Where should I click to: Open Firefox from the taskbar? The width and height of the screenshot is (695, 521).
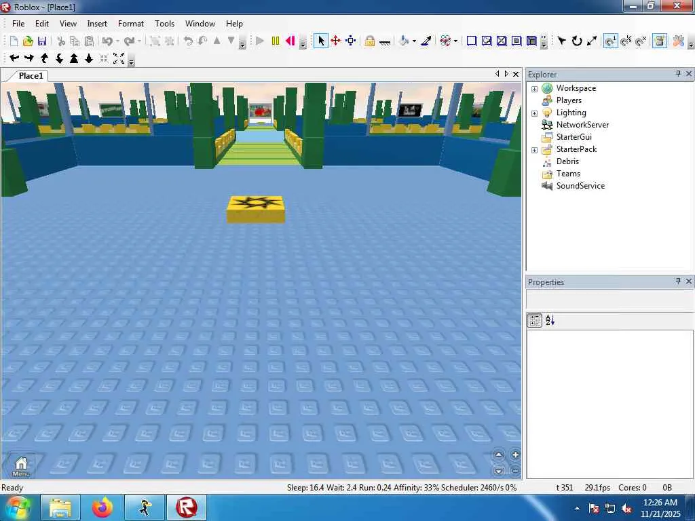click(102, 507)
